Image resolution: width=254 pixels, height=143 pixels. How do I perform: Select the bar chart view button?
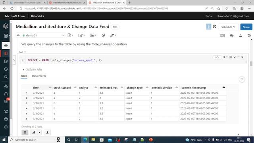pyautogui.click(x=33, y=132)
